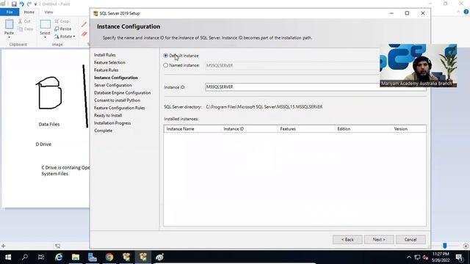Launch Google Chrome from taskbar

point(109,257)
